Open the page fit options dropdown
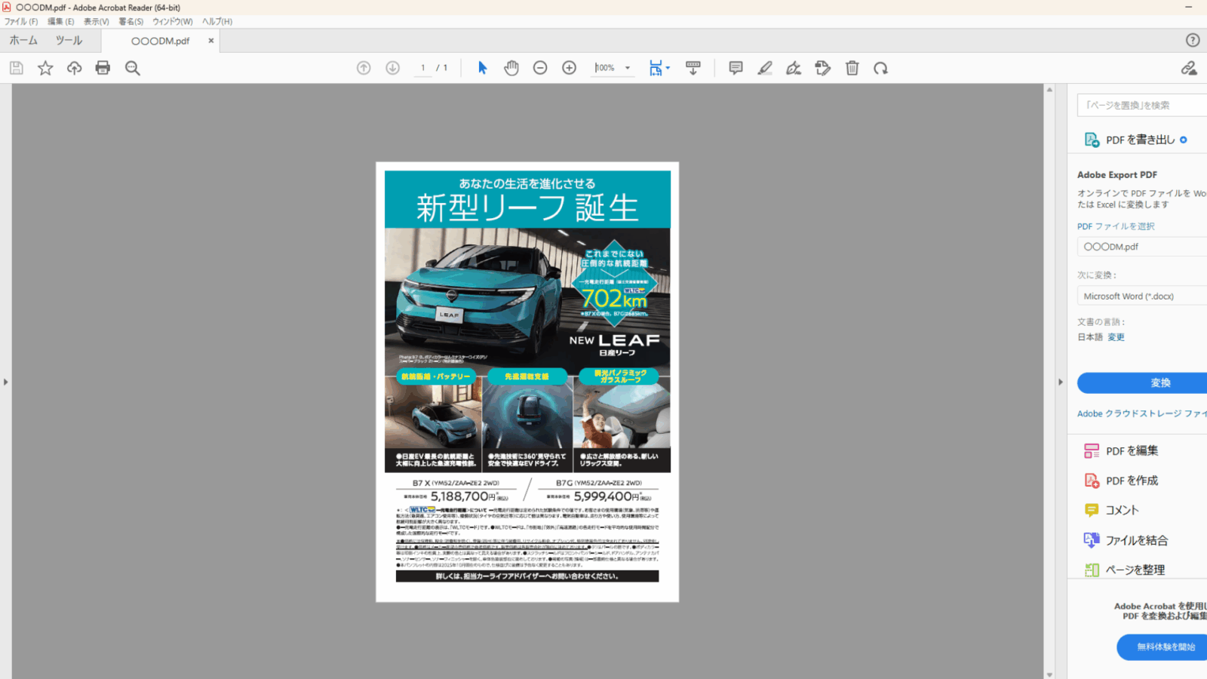The width and height of the screenshot is (1207, 679). pos(668,68)
